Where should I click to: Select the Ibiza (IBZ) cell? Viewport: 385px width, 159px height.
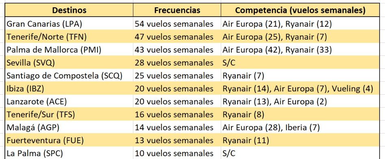(69, 89)
